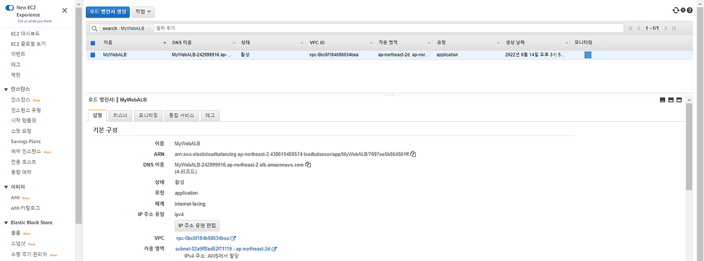Collapse the Elastic Block Store section
The image size is (704, 261).
[6, 223]
